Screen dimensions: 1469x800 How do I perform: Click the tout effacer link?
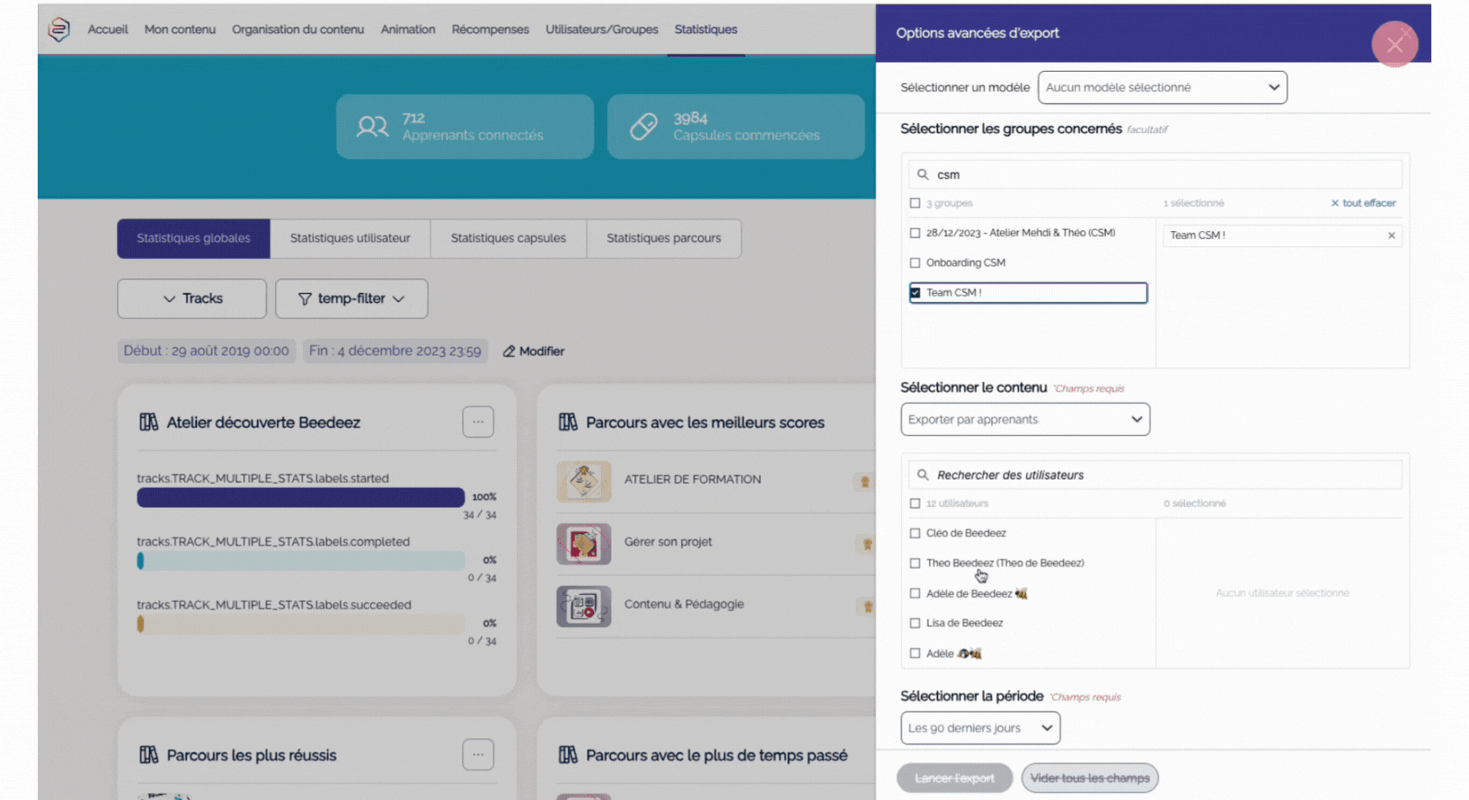point(1363,203)
